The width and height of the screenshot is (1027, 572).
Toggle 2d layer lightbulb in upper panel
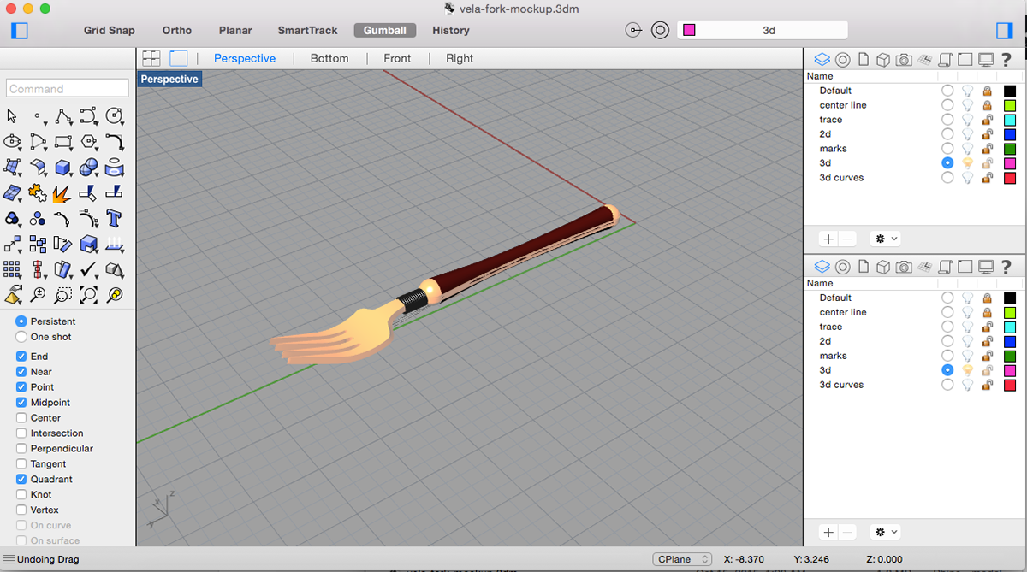968,134
